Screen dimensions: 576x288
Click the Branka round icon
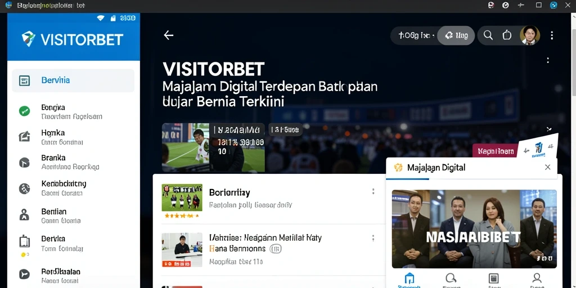click(24, 162)
